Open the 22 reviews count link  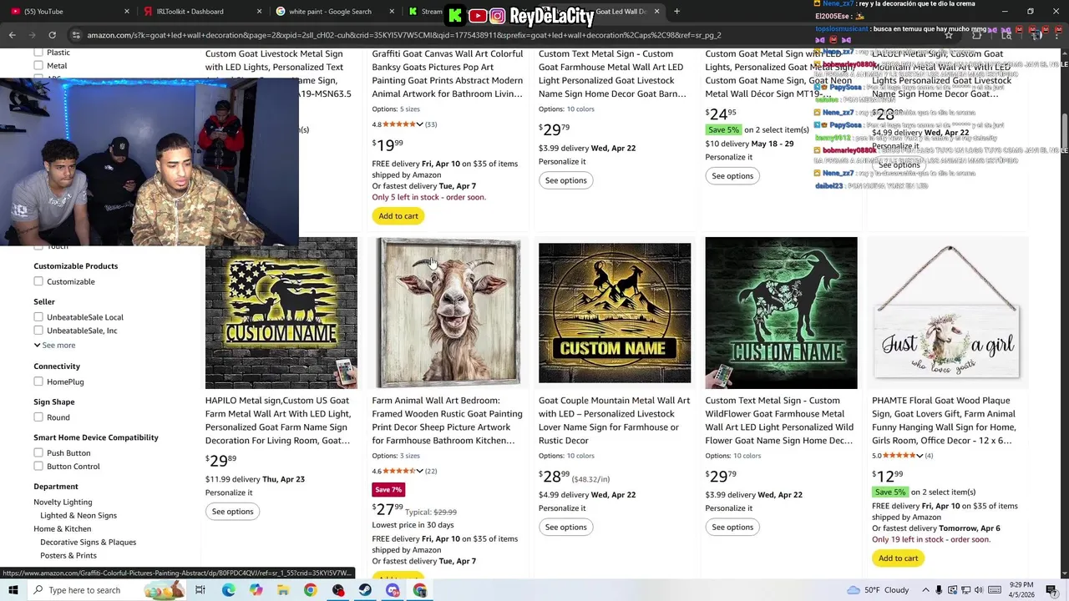431,471
